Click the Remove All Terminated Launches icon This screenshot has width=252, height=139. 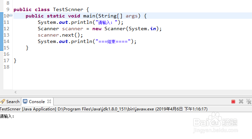(249, 101)
